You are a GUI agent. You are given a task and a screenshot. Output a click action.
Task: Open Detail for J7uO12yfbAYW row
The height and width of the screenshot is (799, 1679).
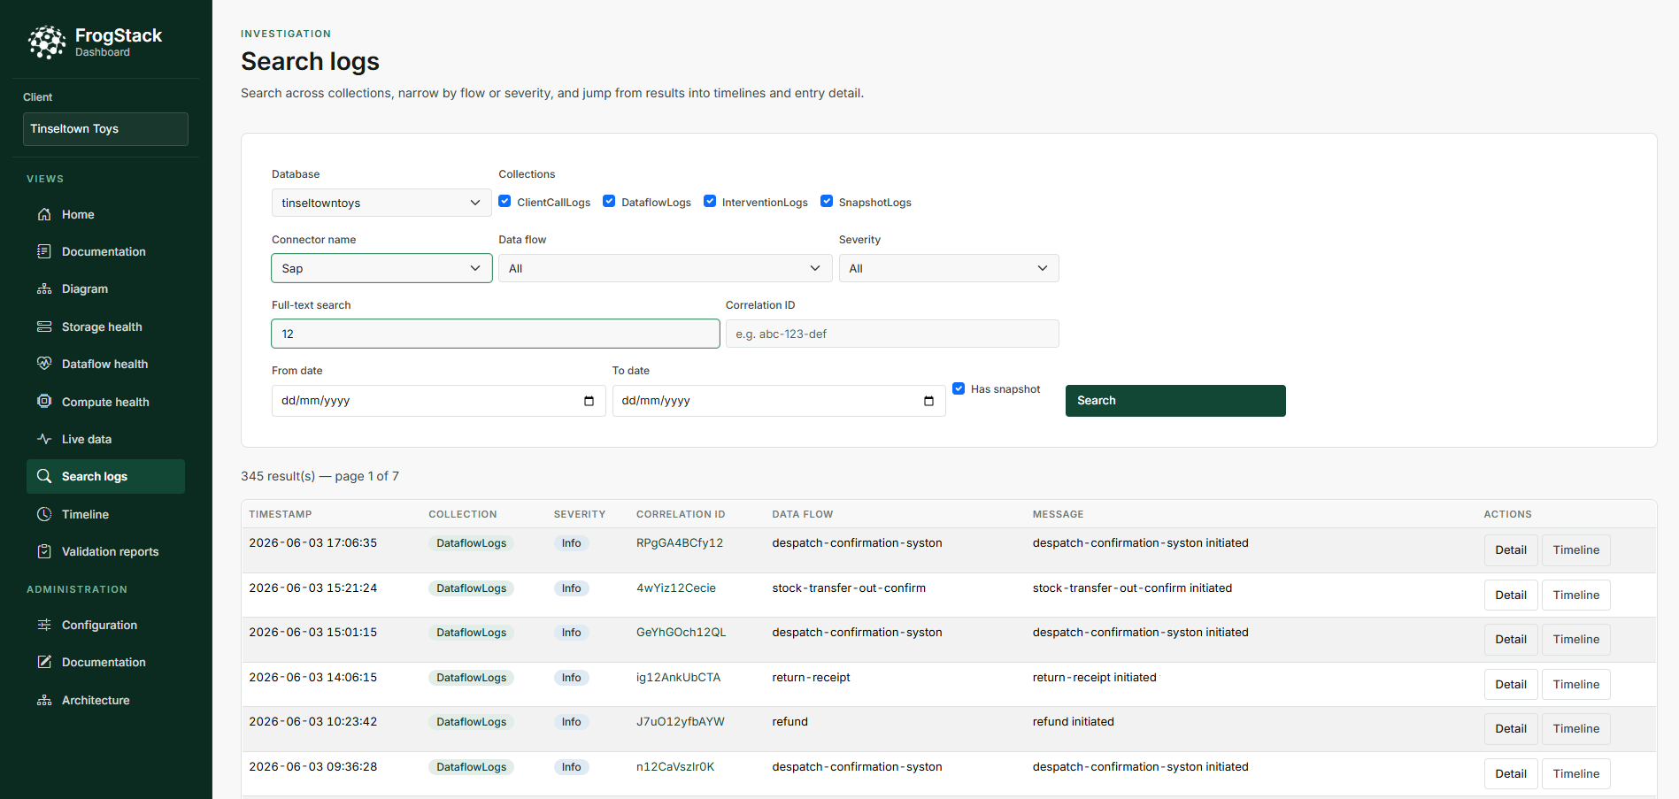[x=1511, y=729]
